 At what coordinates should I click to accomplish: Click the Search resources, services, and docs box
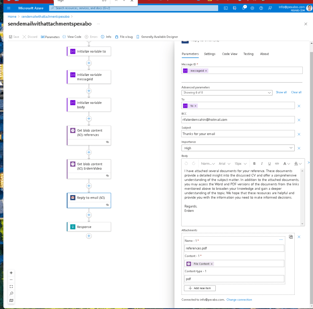pos(133,8)
